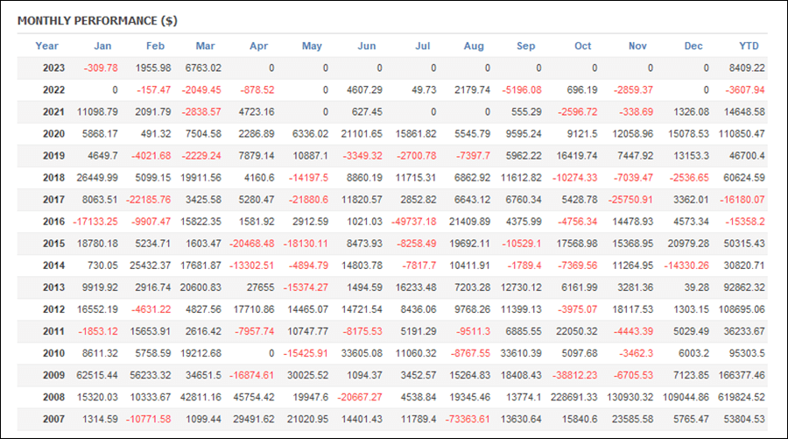Select the May column header
The image size is (788, 439).
[312, 46]
